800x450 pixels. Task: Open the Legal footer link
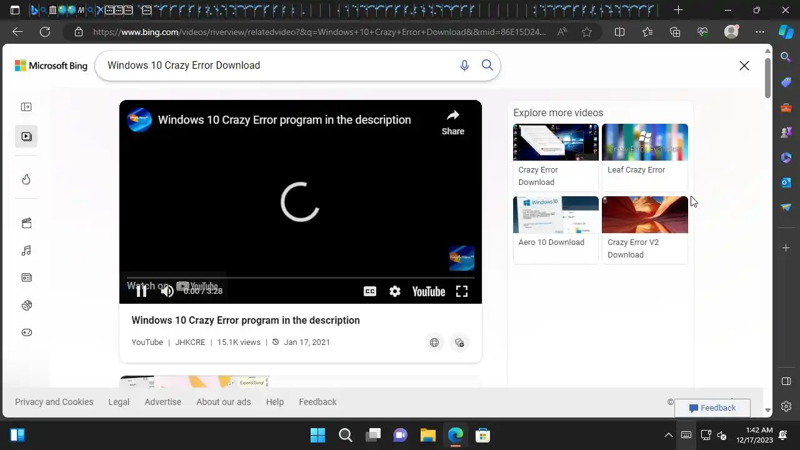pyautogui.click(x=119, y=402)
